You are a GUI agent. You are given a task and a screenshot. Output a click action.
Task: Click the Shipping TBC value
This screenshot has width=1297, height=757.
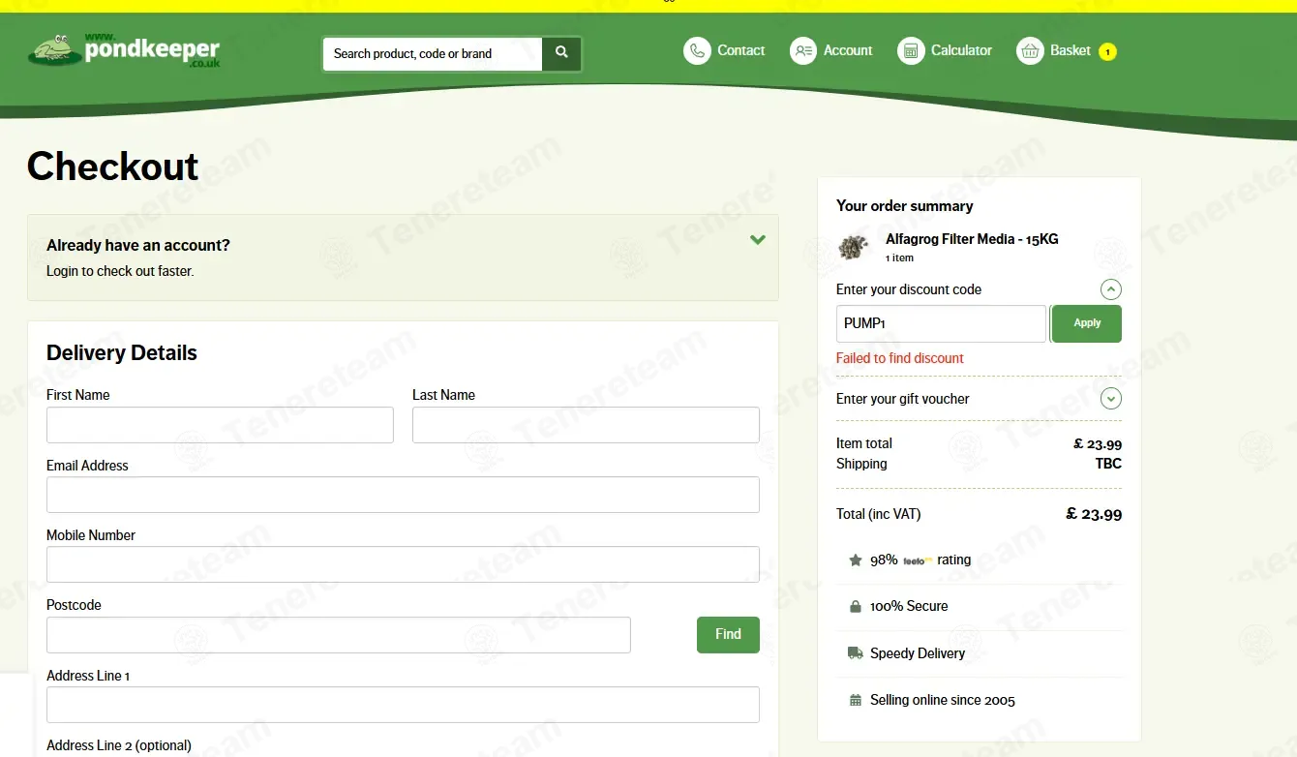(x=1108, y=464)
